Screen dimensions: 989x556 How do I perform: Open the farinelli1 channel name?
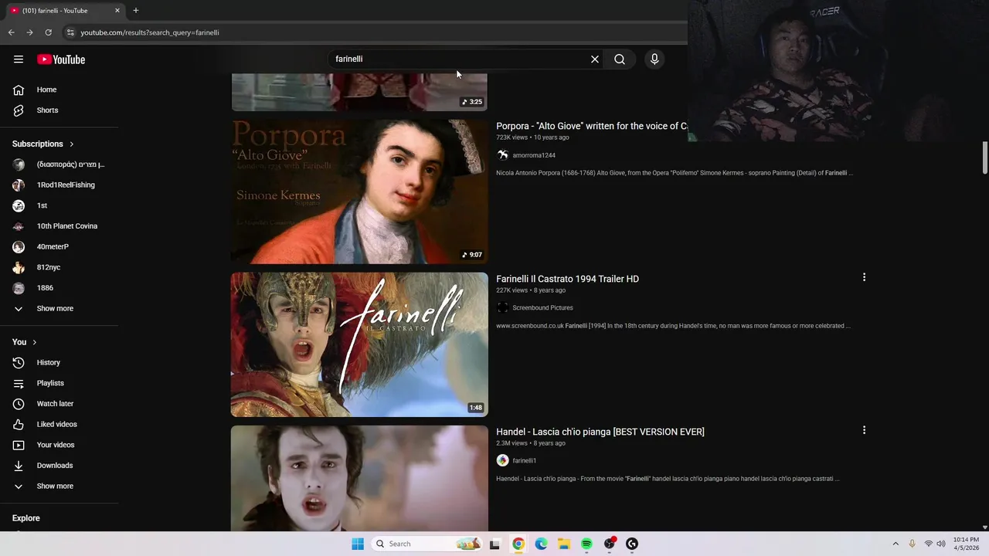click(524, 461)
